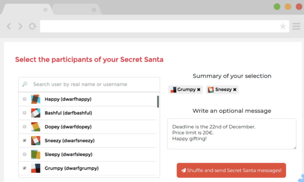Switch to the second browser tab

click(x=77, y=9)
